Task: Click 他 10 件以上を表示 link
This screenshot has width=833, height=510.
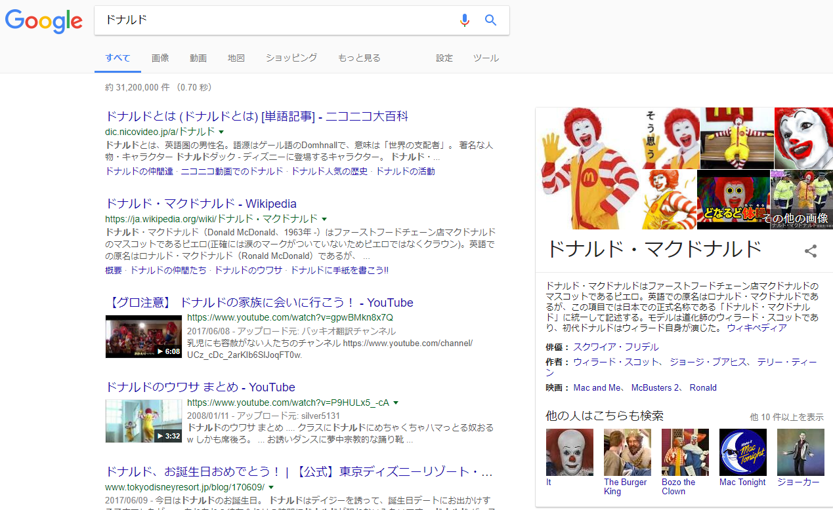Action: pos(786,417)
